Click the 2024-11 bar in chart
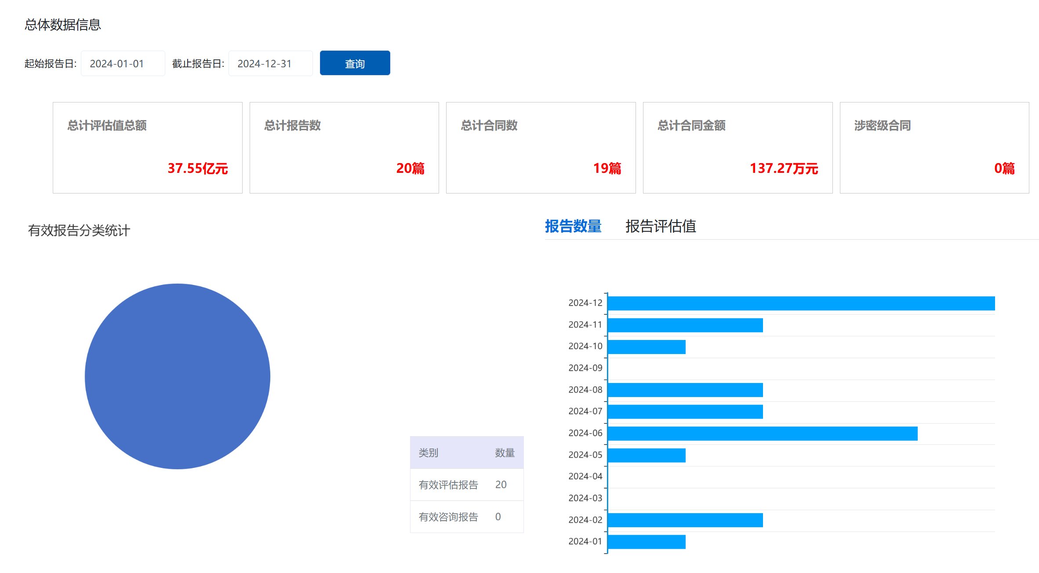Viewport: 1039px width, 573px height. tap(685, 325)
